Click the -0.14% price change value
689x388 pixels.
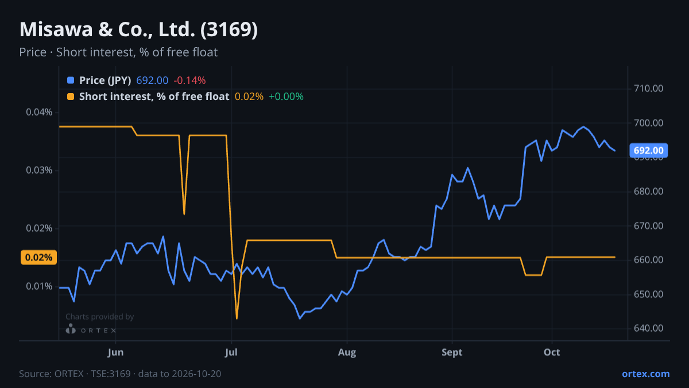pos(189,80)
